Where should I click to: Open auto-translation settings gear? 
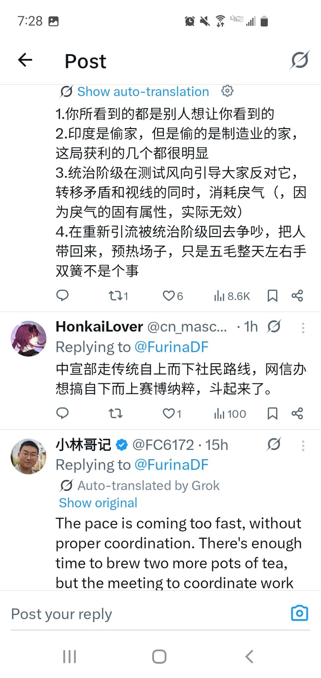coord(227,91)
